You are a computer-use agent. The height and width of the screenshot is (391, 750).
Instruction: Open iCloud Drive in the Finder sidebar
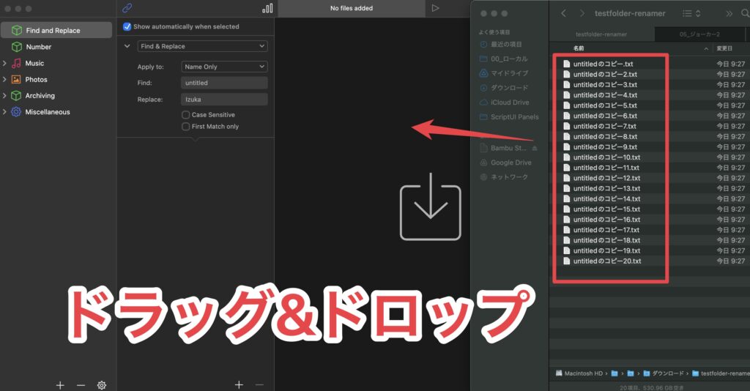510,103
